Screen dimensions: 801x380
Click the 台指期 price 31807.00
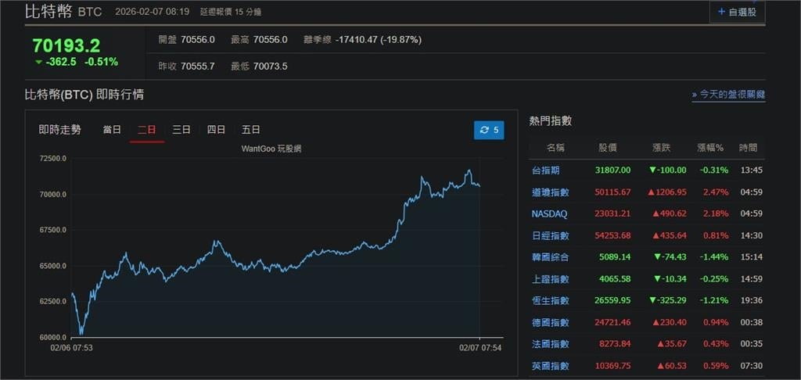point(613,170)
